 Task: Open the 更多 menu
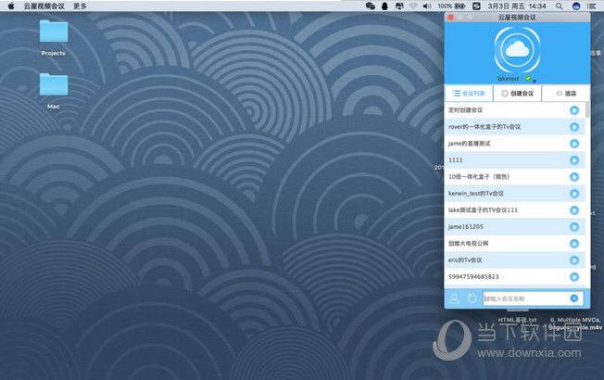coord(80,6)
